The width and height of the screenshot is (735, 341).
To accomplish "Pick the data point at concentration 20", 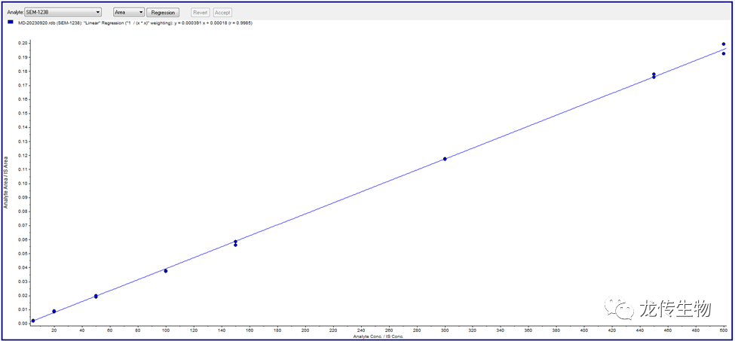I will [x=54, y=311].
